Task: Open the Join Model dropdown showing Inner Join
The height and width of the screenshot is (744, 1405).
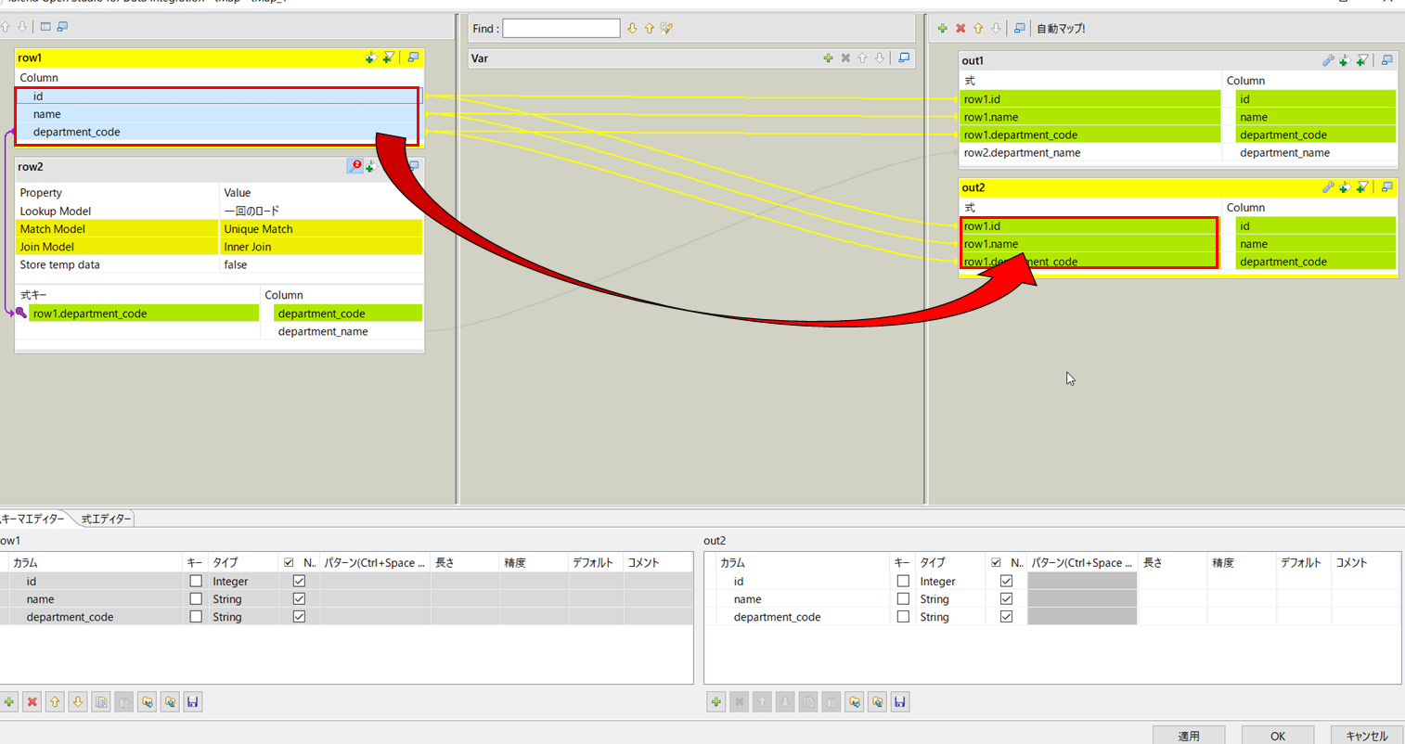Action: tap(320, 246)
